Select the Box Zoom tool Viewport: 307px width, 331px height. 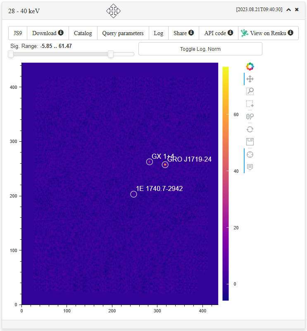pyautogui.click(x=250, y=91)
